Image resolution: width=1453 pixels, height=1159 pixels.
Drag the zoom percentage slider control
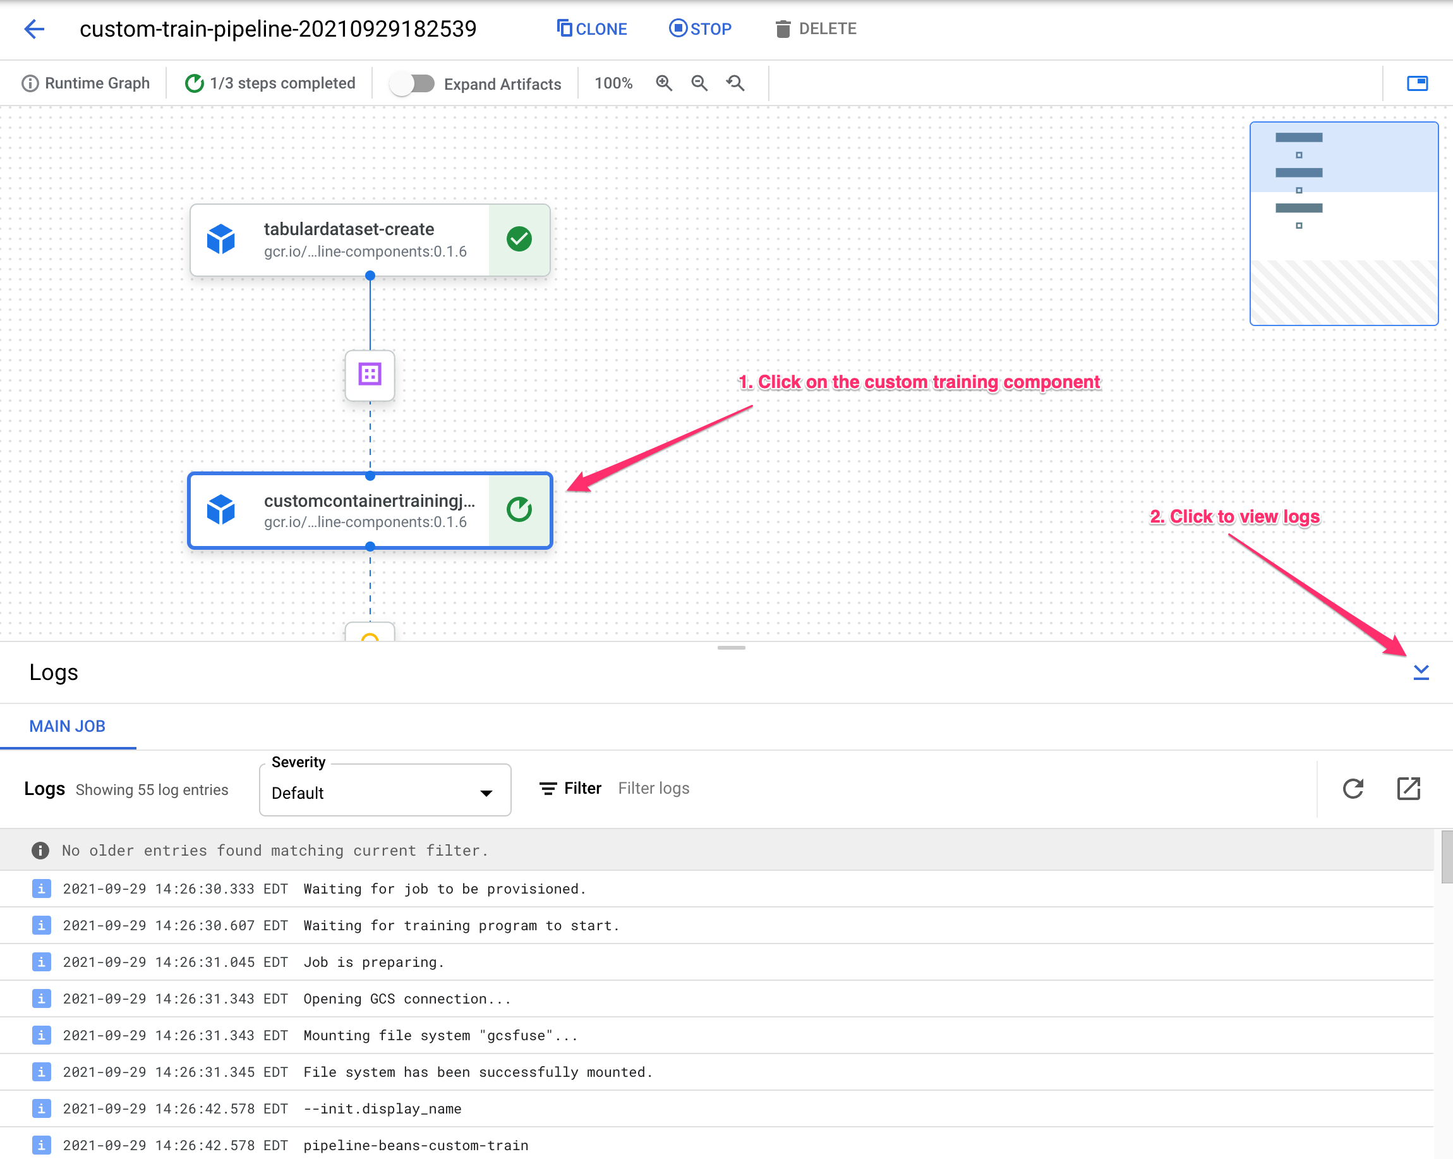pos(612,82)
